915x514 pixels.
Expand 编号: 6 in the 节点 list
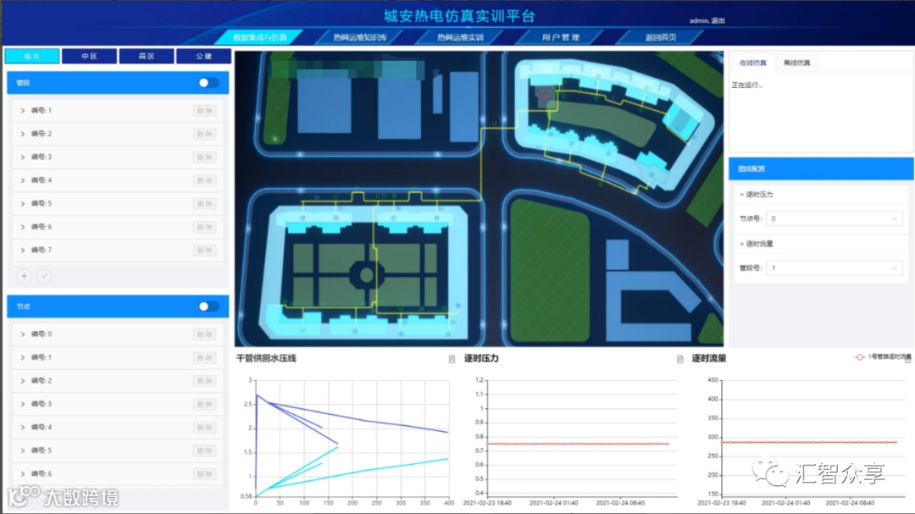click(x=23, y=473)
